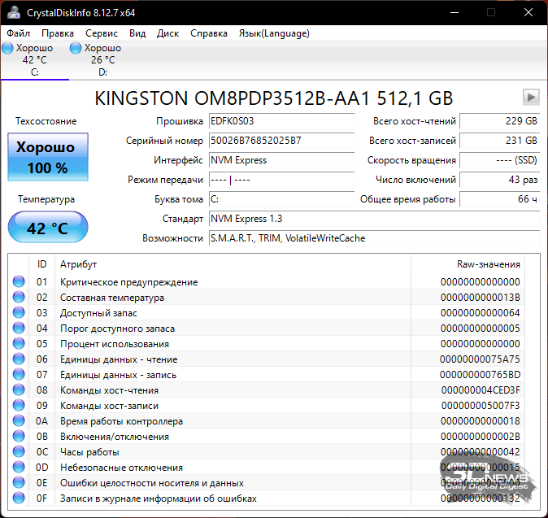Click the ID column header
Viewport: 548px width, 518px height.
coord(42,264)
